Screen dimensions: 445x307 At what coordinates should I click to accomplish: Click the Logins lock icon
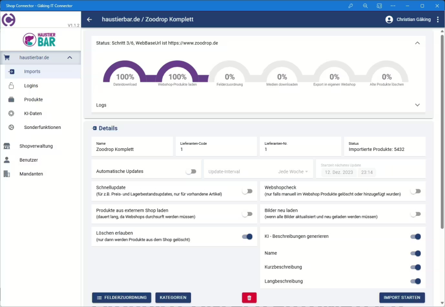11,86
